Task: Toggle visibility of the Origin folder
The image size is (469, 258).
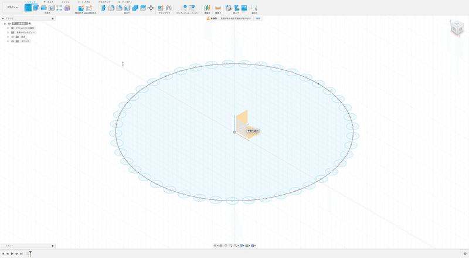Action: (12, 37)
